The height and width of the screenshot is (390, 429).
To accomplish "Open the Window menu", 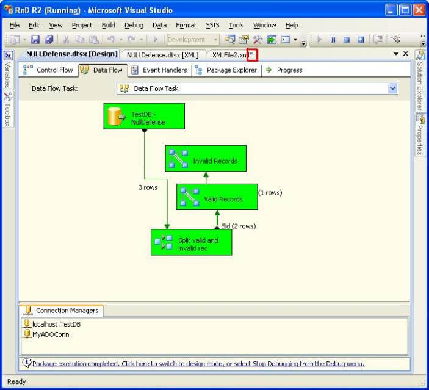I will (x=265, y=25).
